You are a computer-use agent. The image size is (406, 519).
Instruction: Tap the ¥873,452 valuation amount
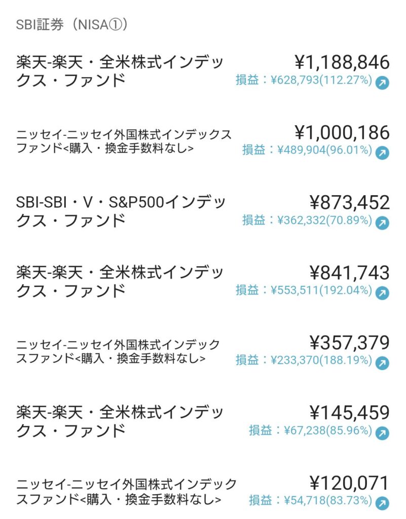tap(350, 202)
